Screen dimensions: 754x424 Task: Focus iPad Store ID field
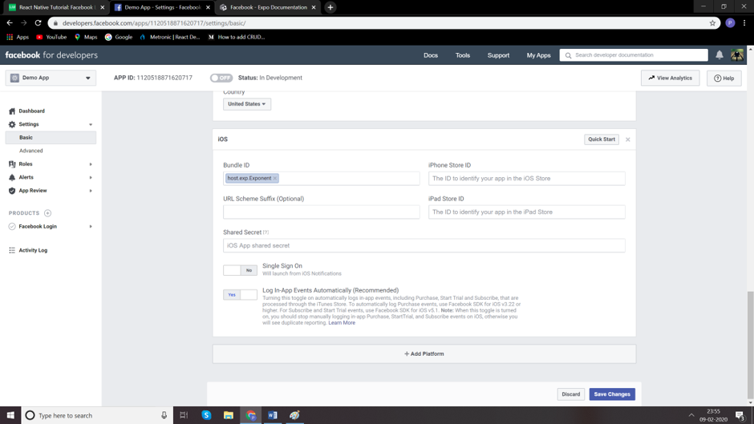pos(526,212)
